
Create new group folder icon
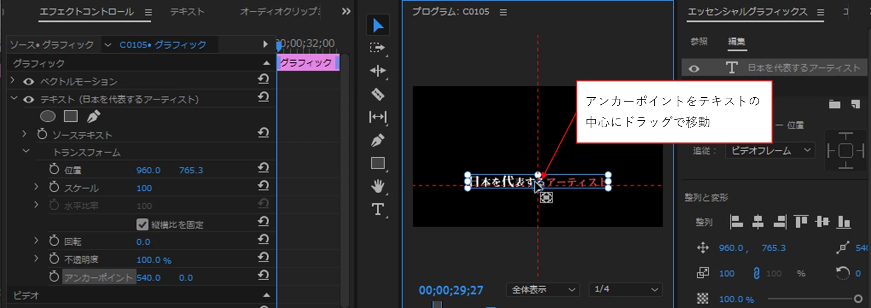pyautogui.click(x=834, y=104)
